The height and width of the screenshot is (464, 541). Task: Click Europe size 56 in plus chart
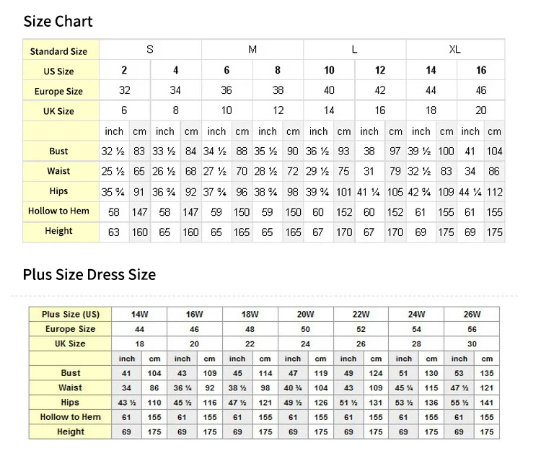click(x=472, y=329)
